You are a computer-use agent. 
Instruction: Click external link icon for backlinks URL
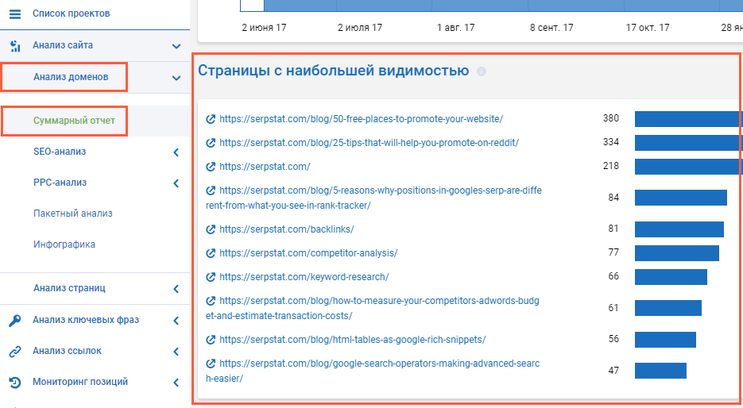[211, 229]
